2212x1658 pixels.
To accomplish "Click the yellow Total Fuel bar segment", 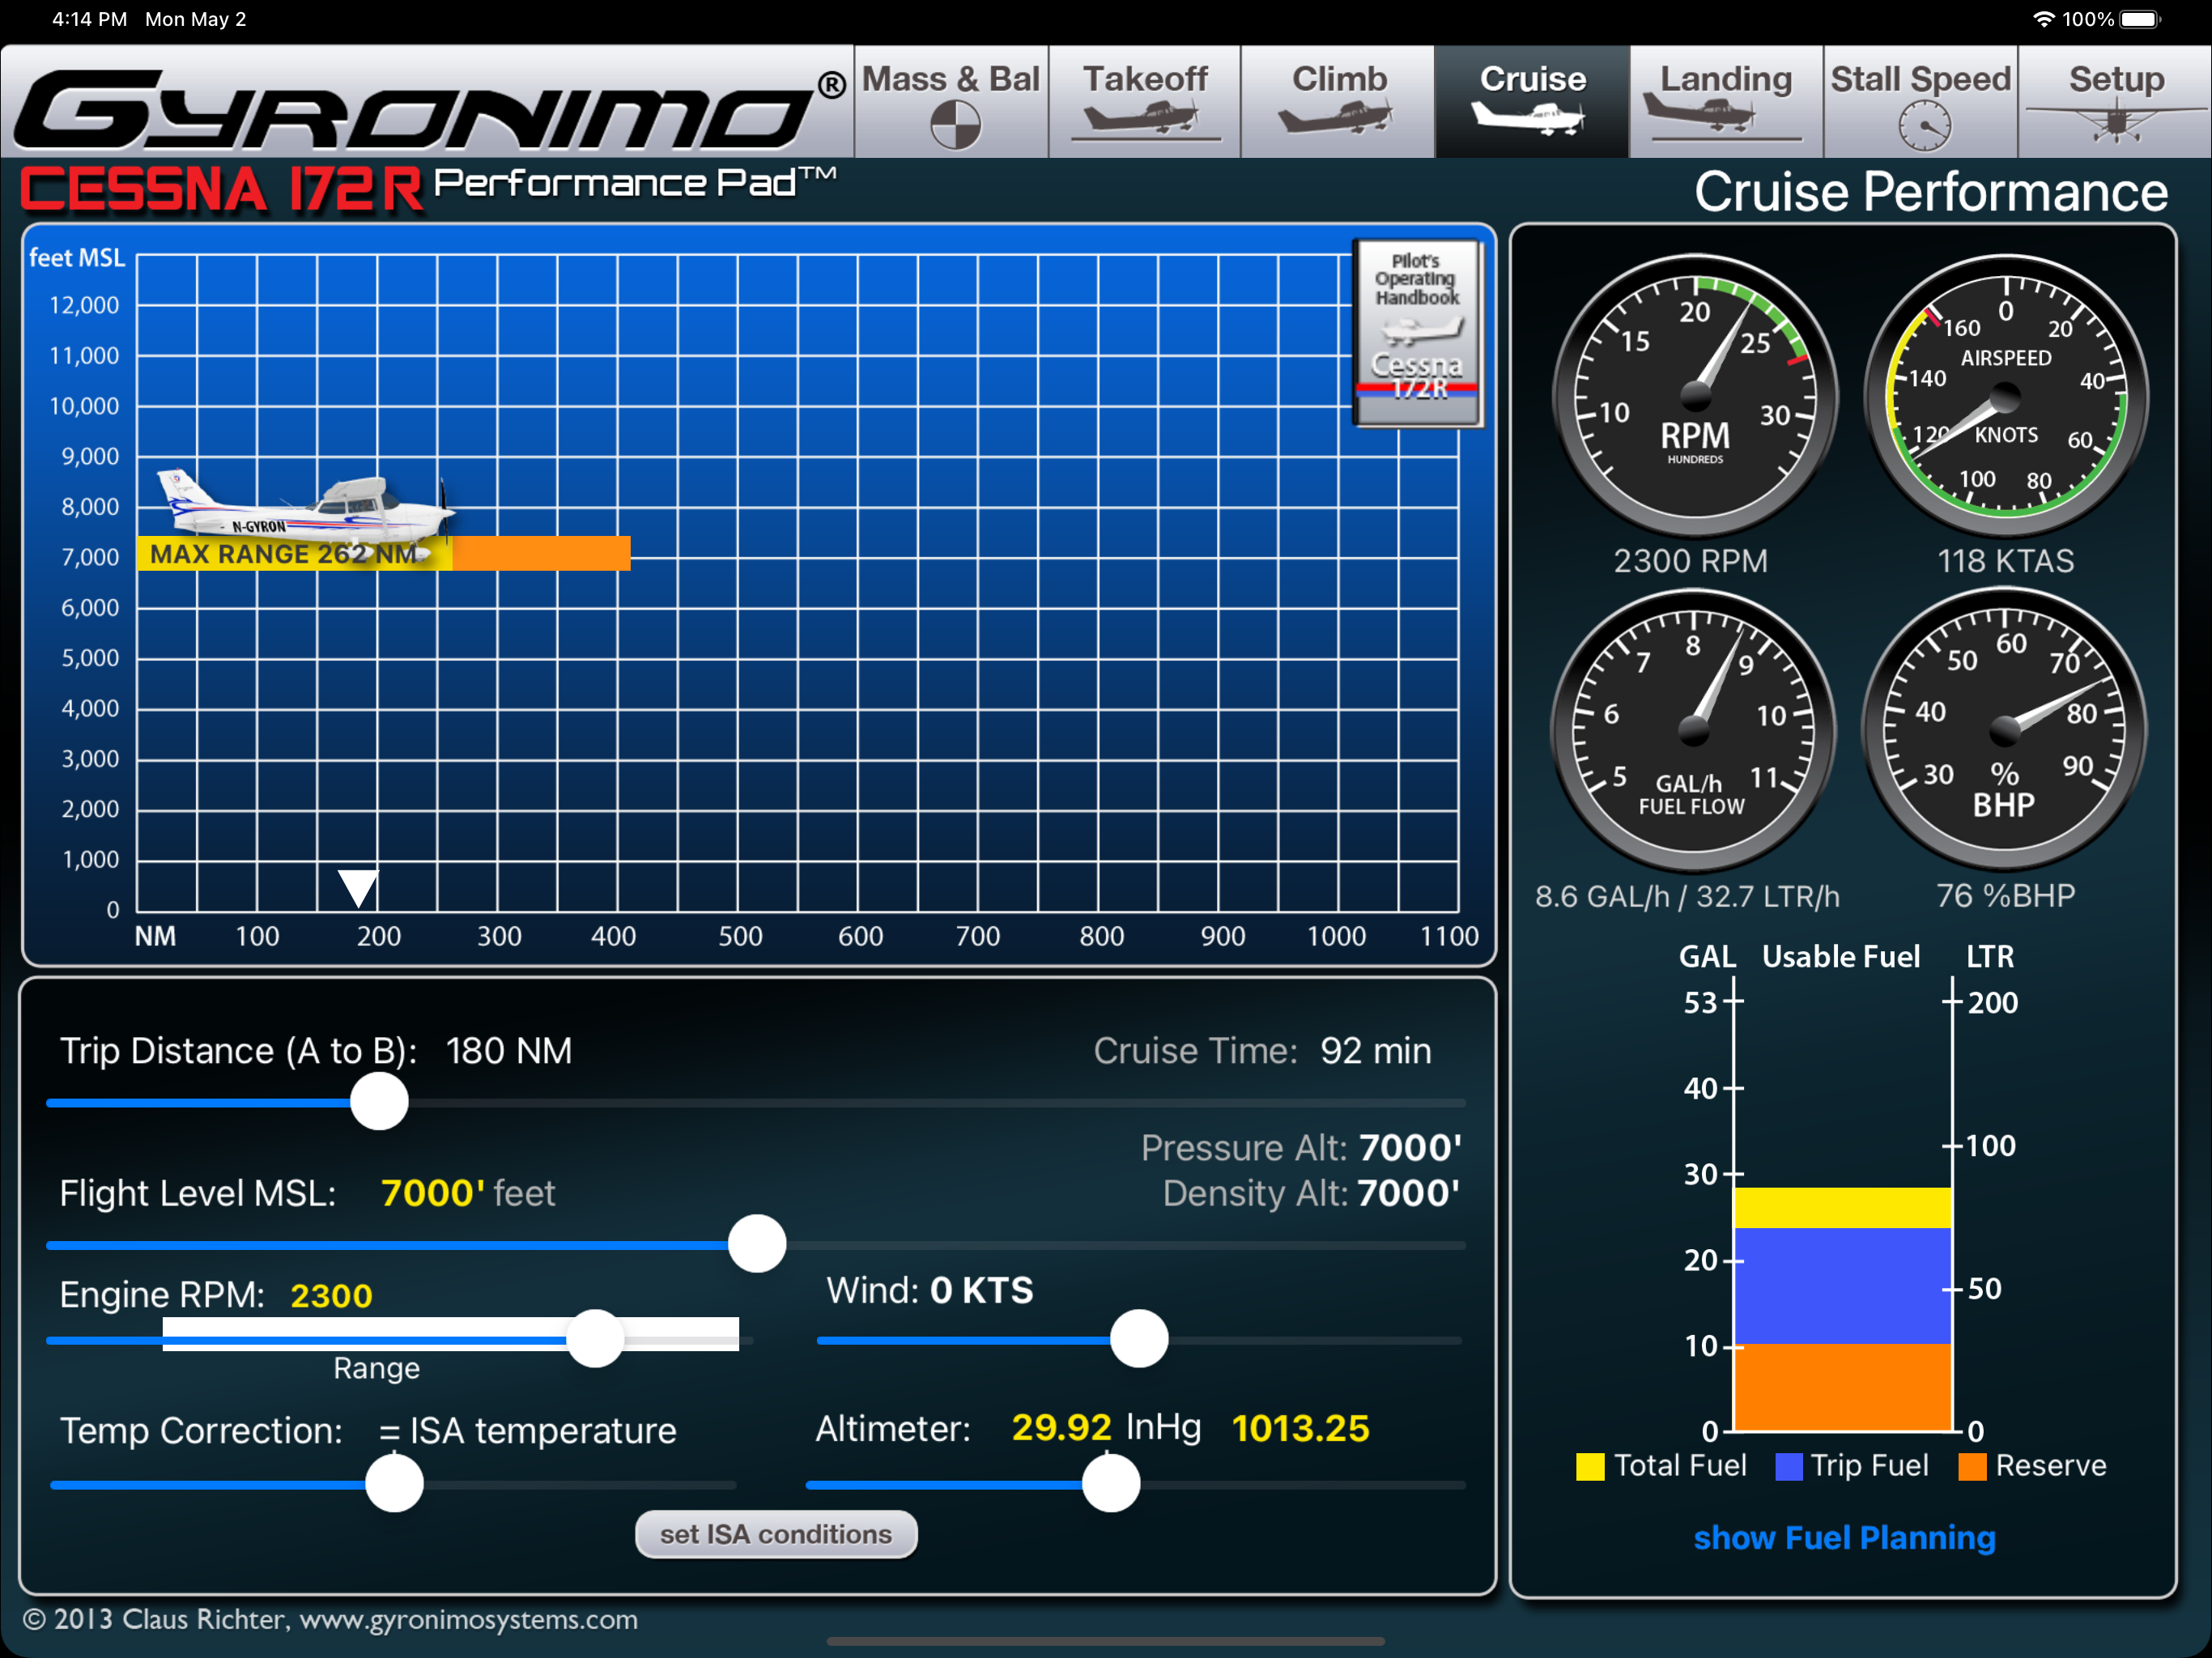I will tap(1843, 1208).
